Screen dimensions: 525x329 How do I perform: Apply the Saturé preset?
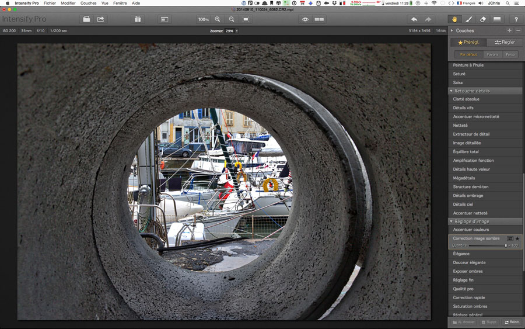(x=485, y=74)
